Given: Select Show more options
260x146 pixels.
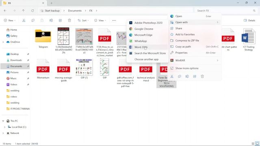Looking at the screenshot, I should tap(195, 68).
